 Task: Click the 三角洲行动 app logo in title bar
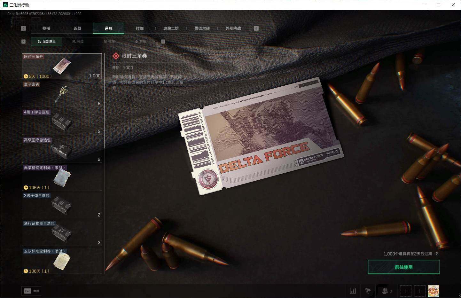coord(5,5)
